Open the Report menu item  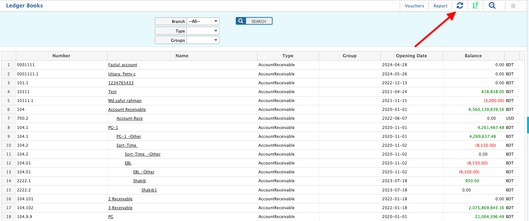point(440,6)
